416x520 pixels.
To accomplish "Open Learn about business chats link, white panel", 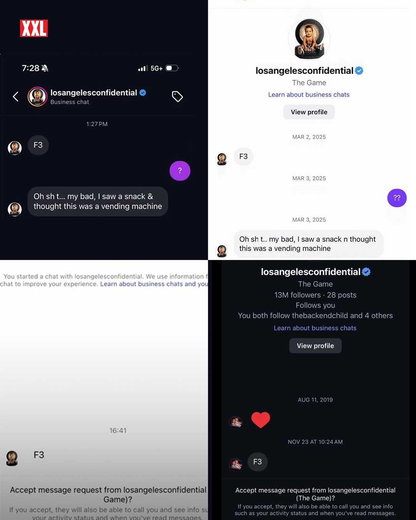I will pos(309,95).
